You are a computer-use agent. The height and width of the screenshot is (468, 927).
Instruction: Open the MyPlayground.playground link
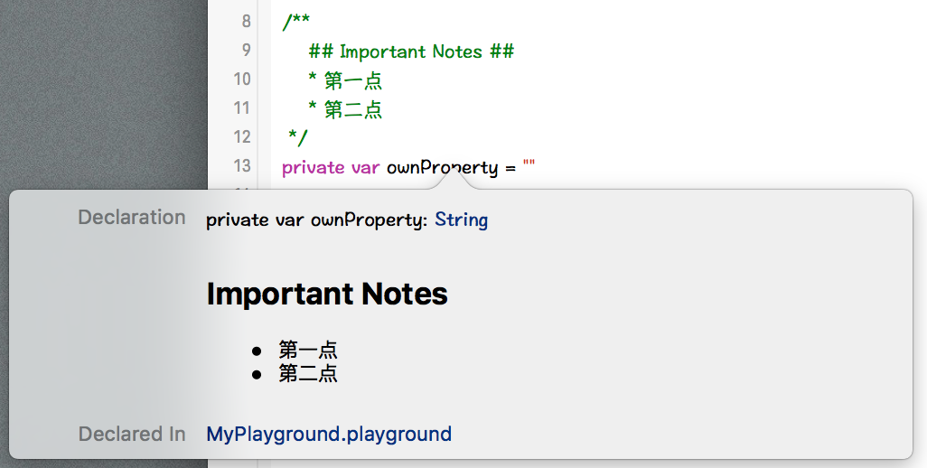[x=329, y=434]
